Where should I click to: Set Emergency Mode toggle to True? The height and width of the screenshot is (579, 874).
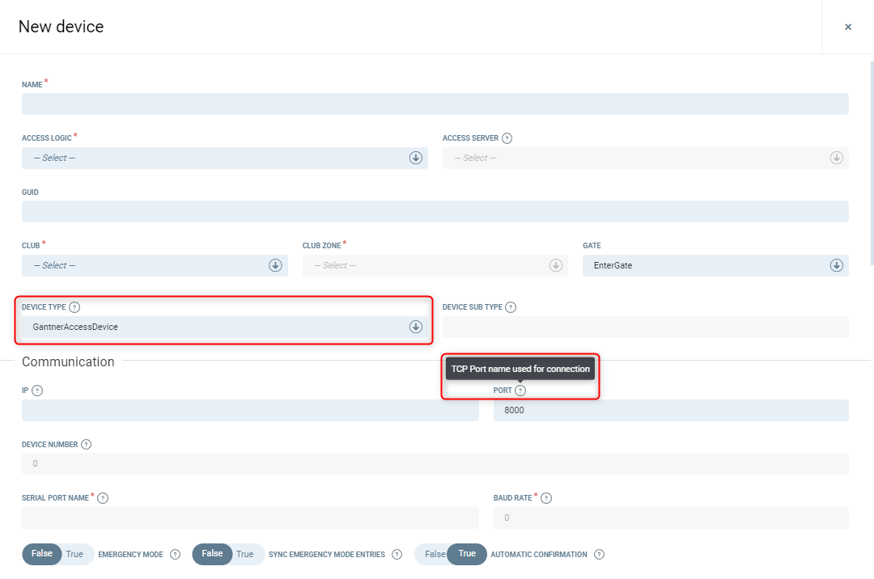pos(74,554)
